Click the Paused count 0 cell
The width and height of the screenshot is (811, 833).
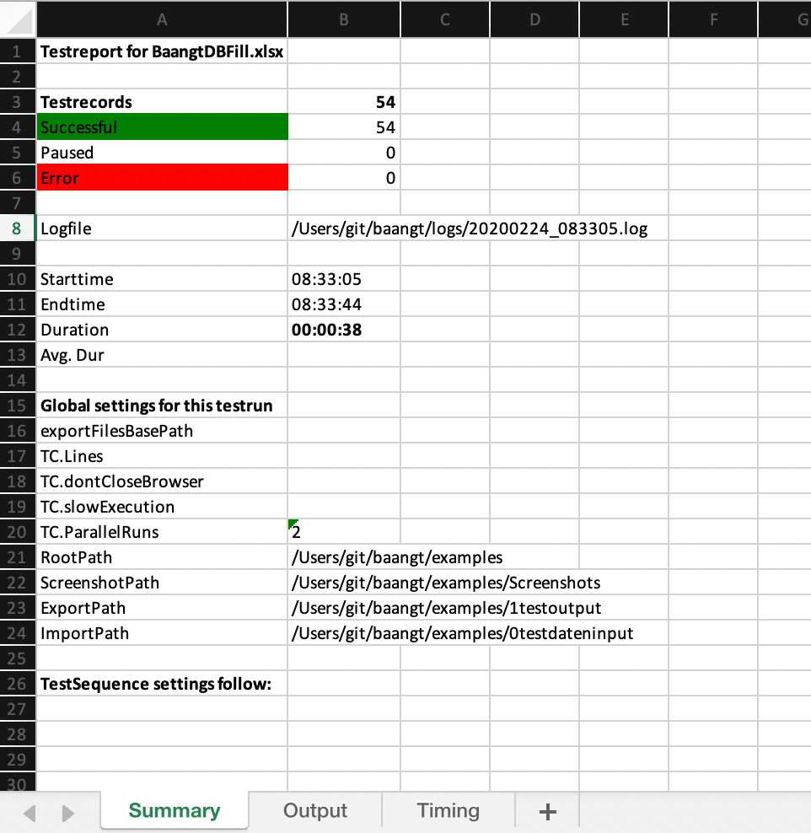coord(344,153)
